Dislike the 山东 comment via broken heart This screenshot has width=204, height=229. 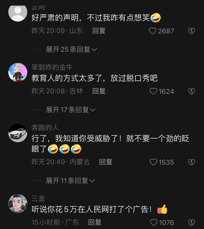click(192, 31)
